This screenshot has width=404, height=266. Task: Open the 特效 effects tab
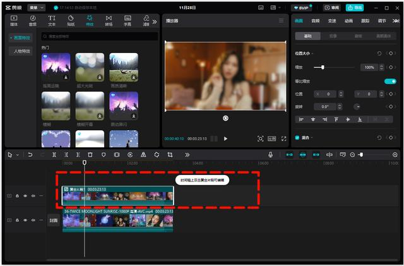click(x=90, y=21)
